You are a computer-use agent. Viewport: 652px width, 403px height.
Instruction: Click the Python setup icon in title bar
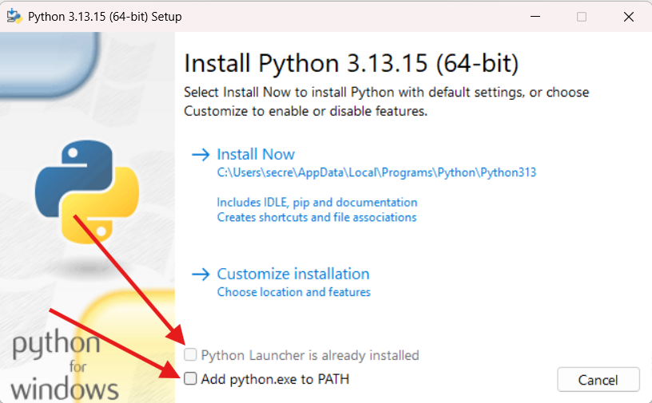(14, 17)
